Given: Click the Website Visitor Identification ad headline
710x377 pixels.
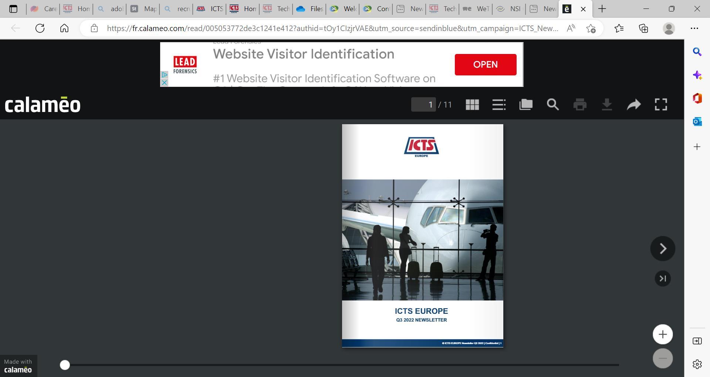Looking at the screenshot, I should (x=304, y=54).
